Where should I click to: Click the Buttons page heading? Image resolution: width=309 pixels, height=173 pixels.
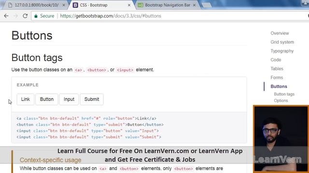(x=32, y=36)
